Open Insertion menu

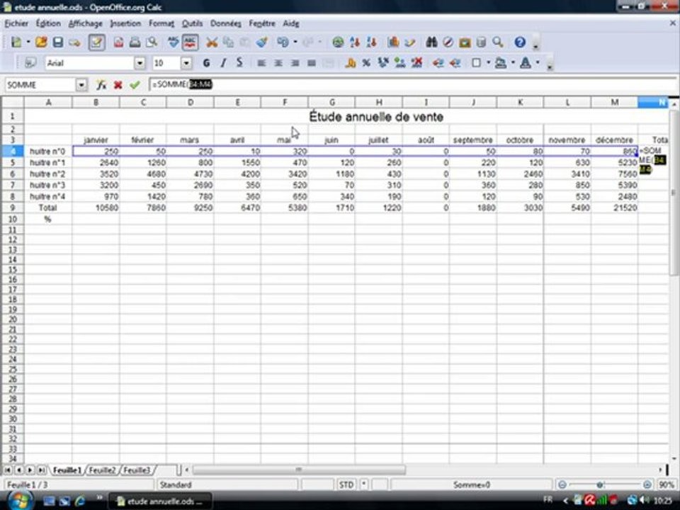(x=126, y=23)
